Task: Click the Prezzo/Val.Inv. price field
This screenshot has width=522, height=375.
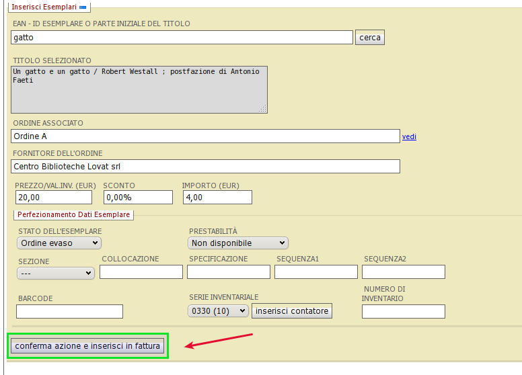Action: click(x=53, y=198)
